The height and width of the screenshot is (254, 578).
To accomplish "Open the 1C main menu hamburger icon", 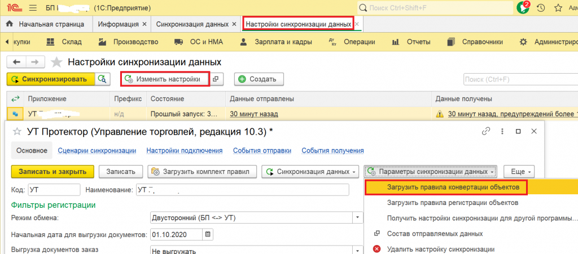I will coord(32,8).
